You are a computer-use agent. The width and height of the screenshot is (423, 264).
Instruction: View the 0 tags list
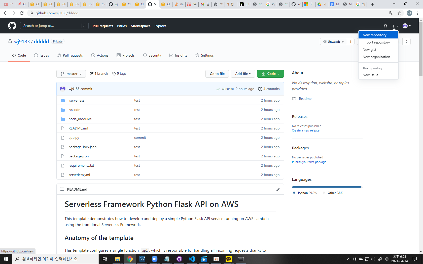coord(119,73)
